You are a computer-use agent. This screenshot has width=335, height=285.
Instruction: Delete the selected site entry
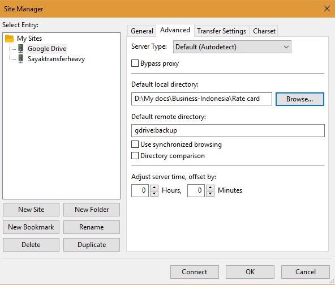(31, 245)
